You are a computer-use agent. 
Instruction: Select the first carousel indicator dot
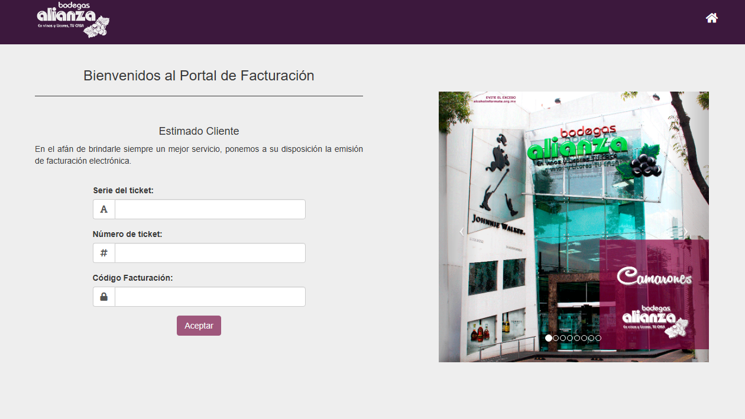[x=549, y=338]
